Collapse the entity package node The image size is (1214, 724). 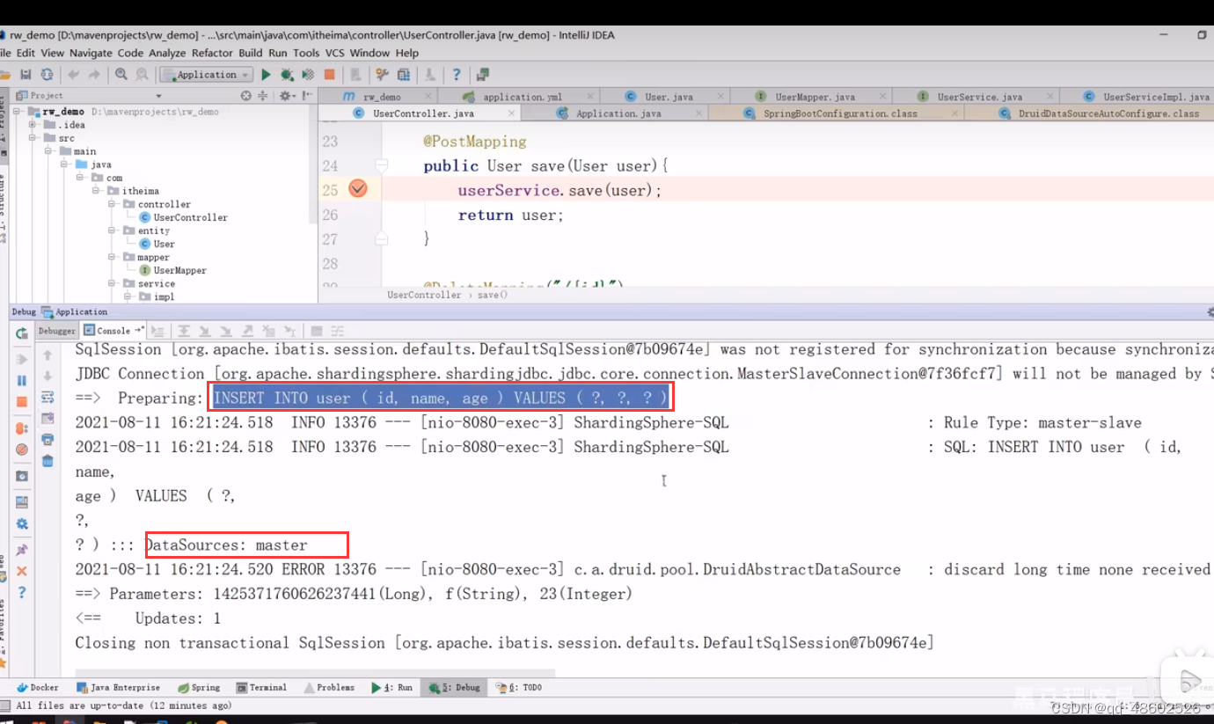click(113, 230)
